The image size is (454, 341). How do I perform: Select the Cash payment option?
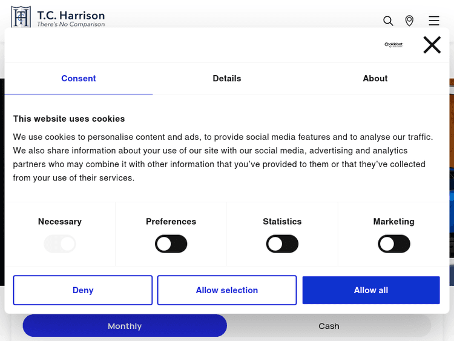(329, 326)
